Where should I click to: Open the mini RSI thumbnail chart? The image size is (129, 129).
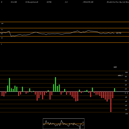[x=64, y=124]
